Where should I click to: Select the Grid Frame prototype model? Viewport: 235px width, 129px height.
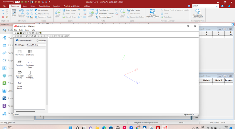pyautogui.click(x=30, y=53)
